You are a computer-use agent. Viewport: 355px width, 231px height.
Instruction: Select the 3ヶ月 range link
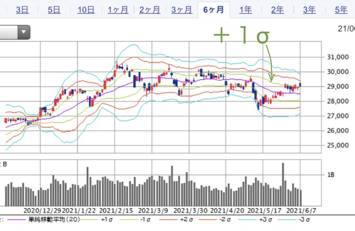182,10
